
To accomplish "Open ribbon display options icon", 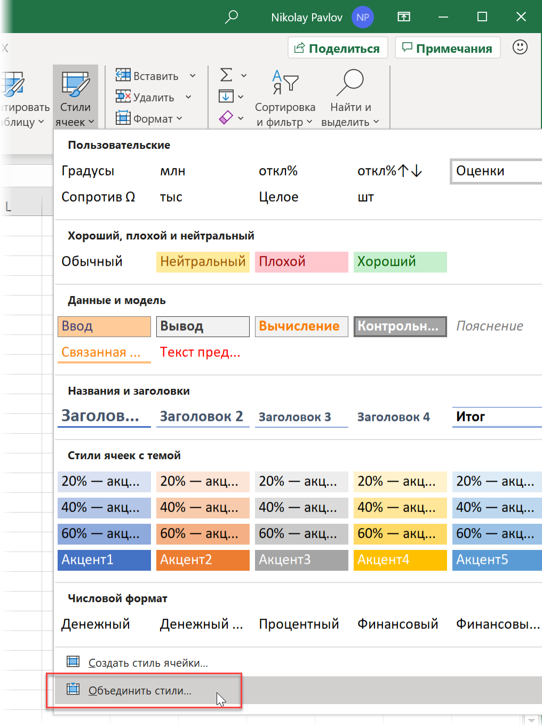I will point(404,17).
